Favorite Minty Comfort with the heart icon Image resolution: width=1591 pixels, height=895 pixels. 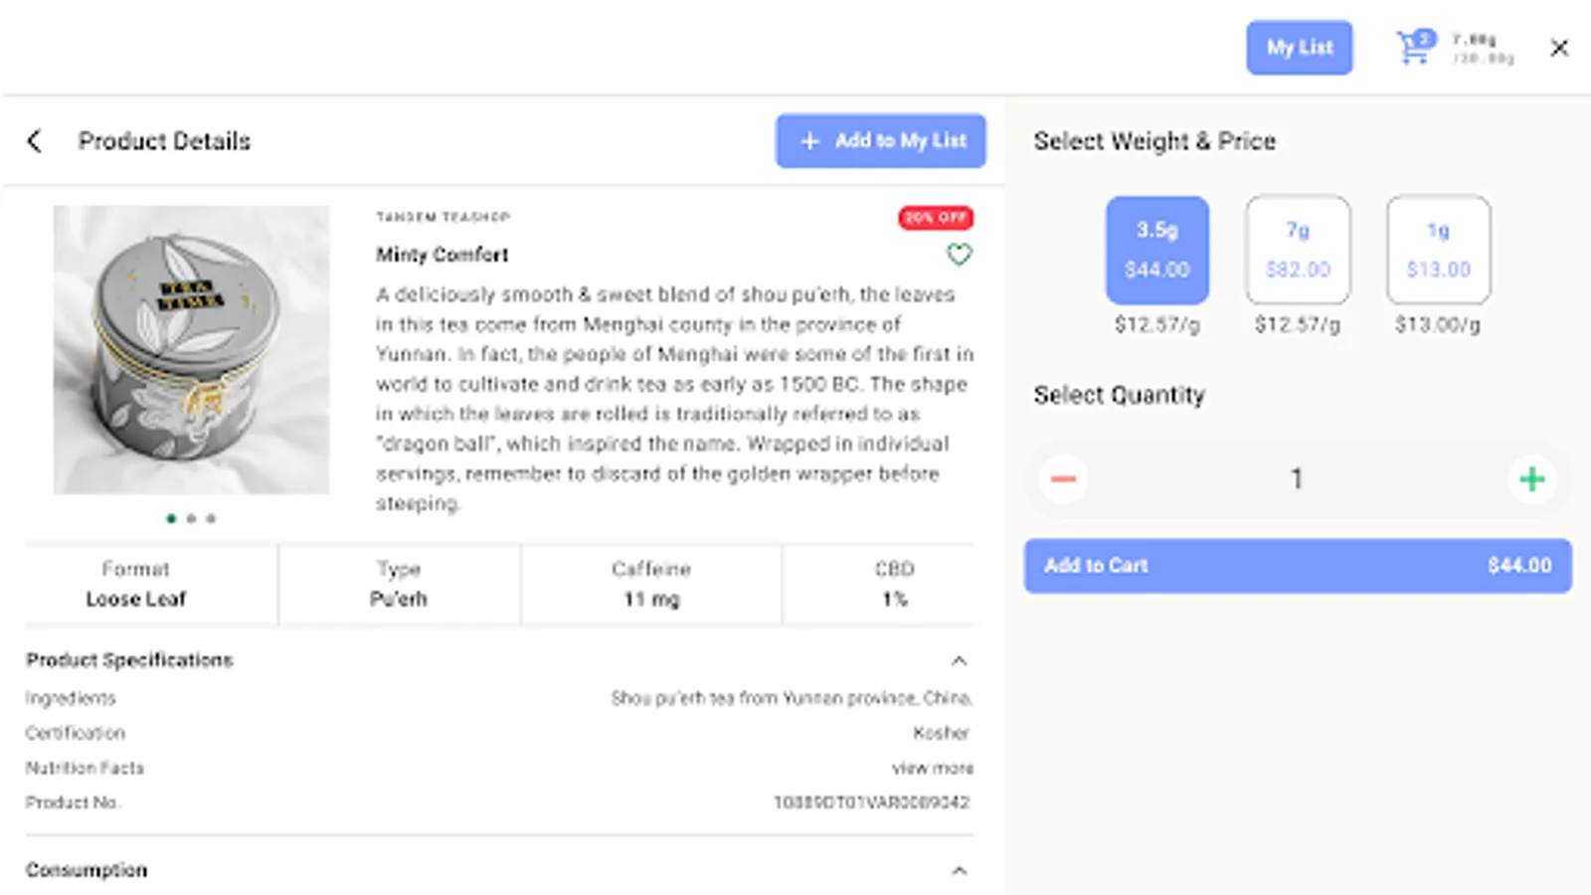click(x=959, y=255)
